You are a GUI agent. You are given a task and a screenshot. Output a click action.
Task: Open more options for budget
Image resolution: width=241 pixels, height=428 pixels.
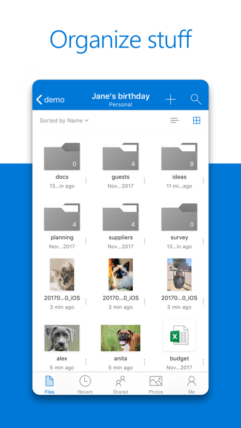(x=203, y=362)
